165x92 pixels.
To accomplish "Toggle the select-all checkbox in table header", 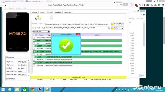I will (x=35, y=35).
